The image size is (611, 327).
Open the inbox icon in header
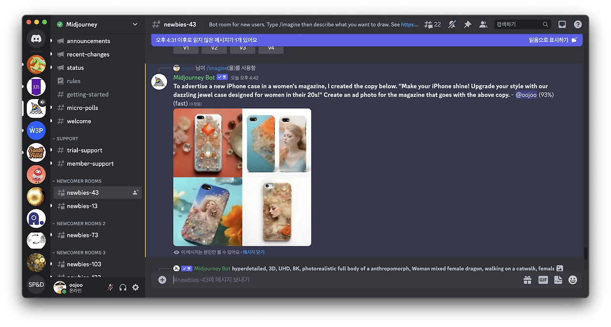tap(562, 24)
